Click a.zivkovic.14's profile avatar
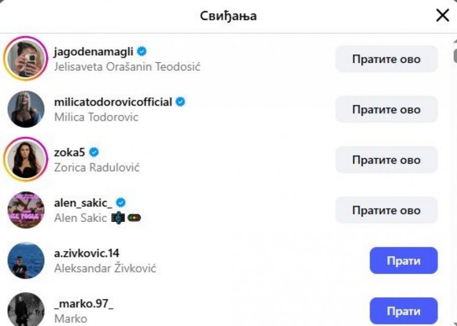457x326 pixels. coord(26,260)
